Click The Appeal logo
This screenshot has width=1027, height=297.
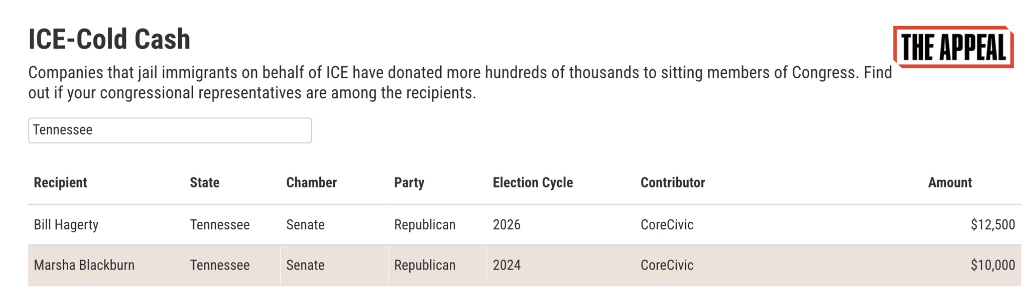[953, 47]
